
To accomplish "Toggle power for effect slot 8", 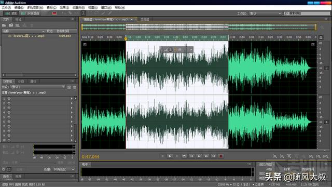I will 9,131.
